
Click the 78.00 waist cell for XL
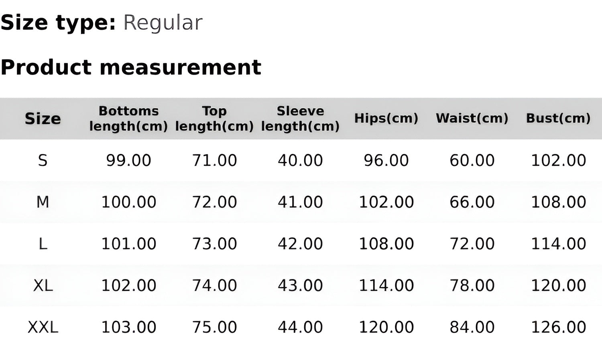[472, 285]
